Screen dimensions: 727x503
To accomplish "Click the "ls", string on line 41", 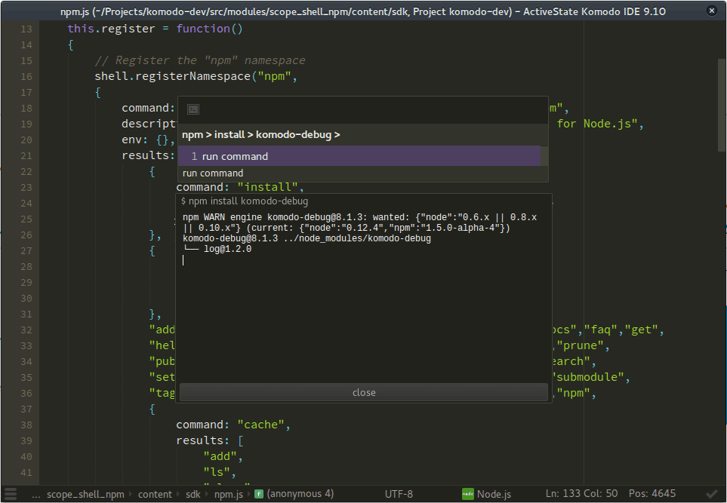I will click(220, 472).
